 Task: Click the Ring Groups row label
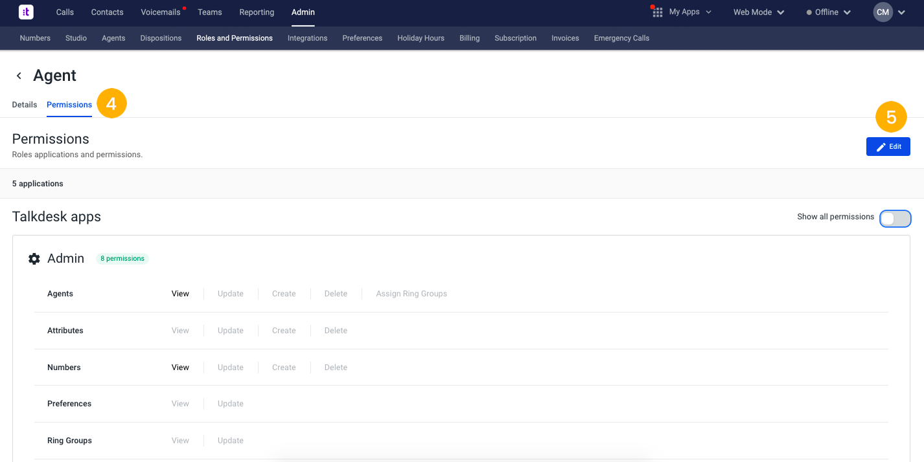[x=69, y=441]
